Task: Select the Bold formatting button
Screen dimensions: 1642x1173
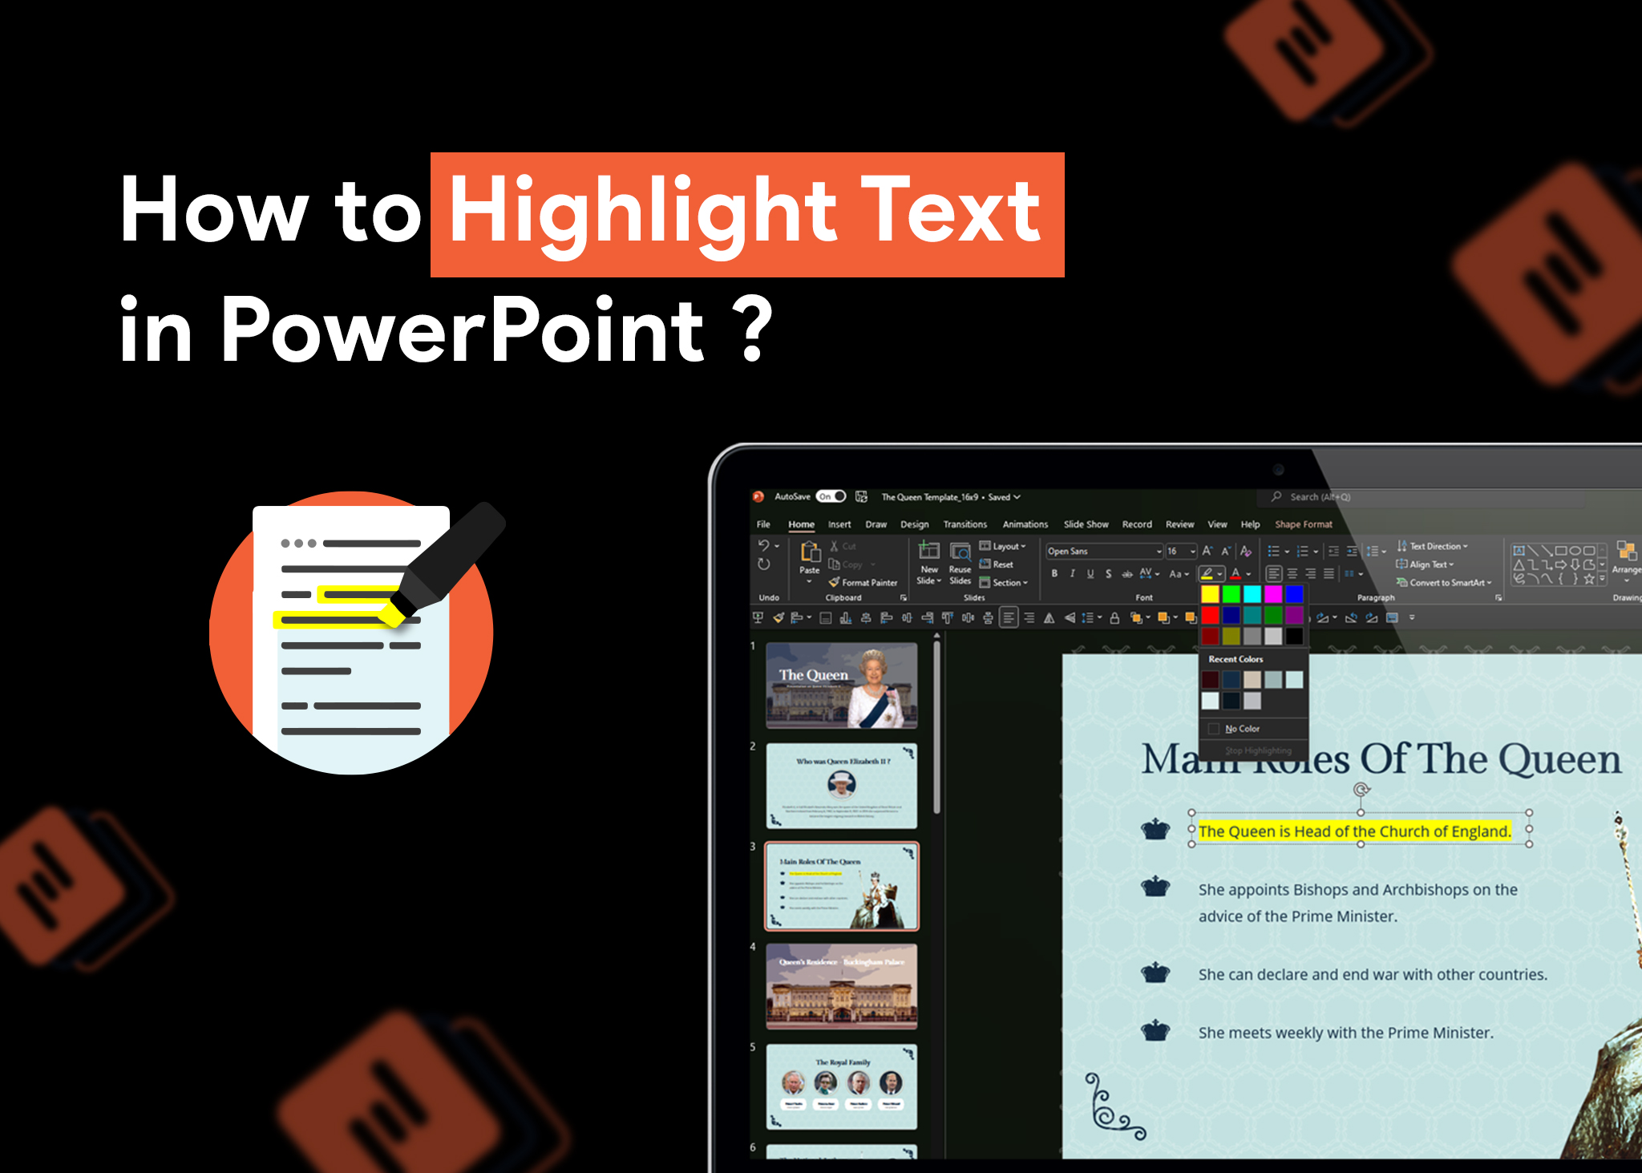Action: 1058,572
